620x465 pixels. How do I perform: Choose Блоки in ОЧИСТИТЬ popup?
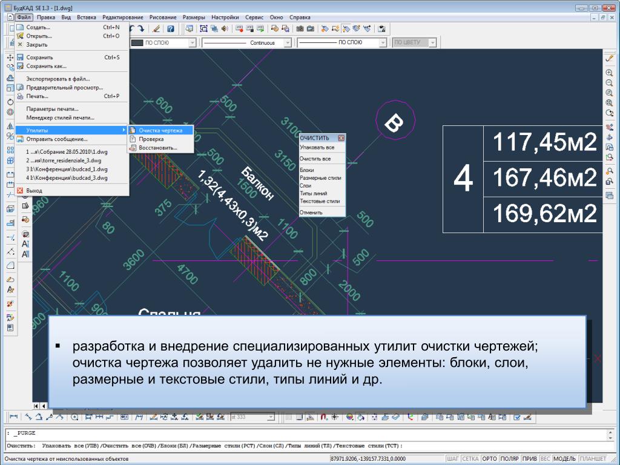(x=322, y=170)
